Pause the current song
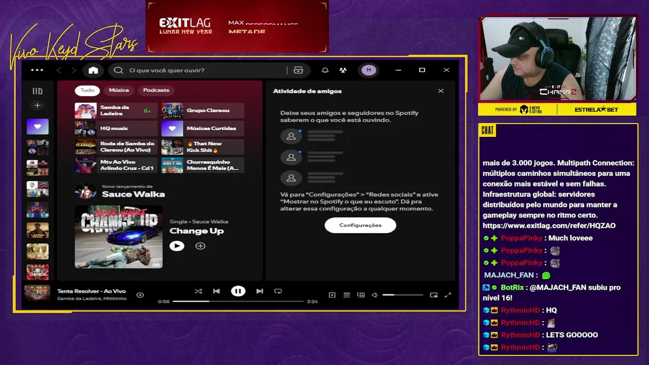 (238, 291)
